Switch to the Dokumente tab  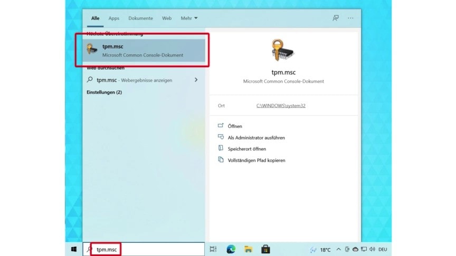(x=140, y=18)
